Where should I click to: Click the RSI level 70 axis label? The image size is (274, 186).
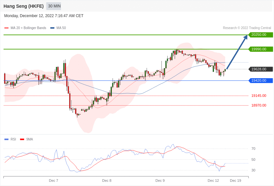point(253,149)
